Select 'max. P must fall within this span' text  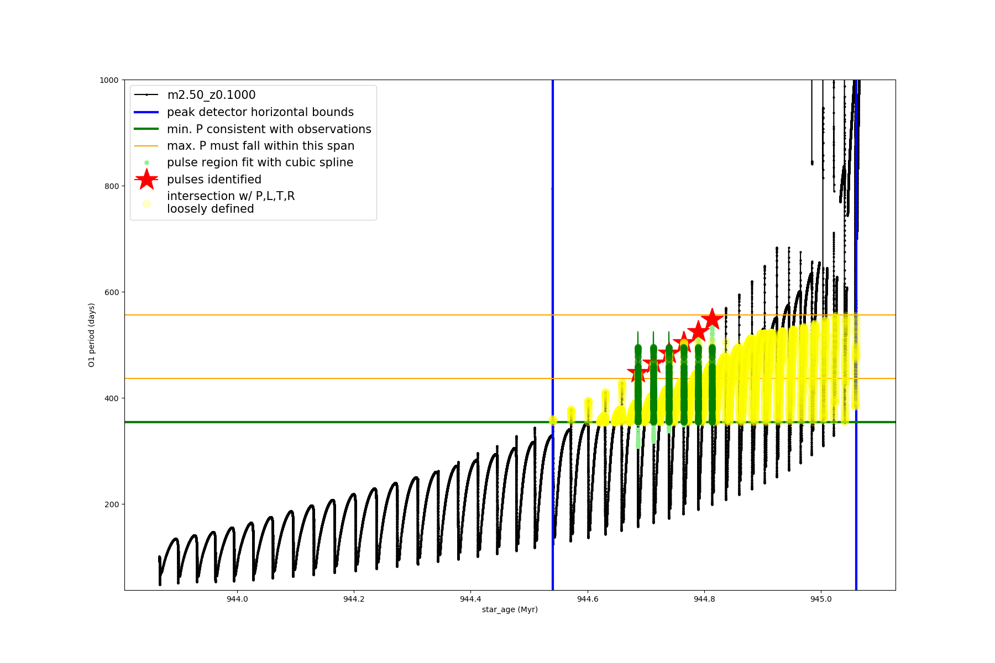pyautogui.click(x=260, y=146)
